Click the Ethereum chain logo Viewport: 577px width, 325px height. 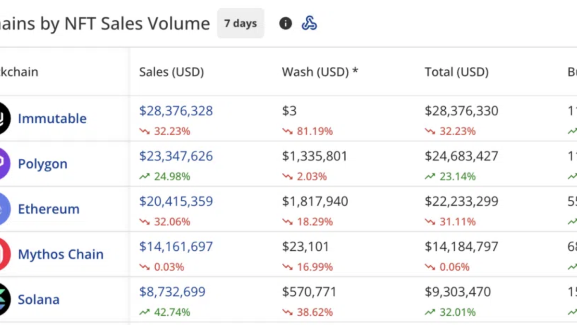pyautogui.click(x=3, y=209)
